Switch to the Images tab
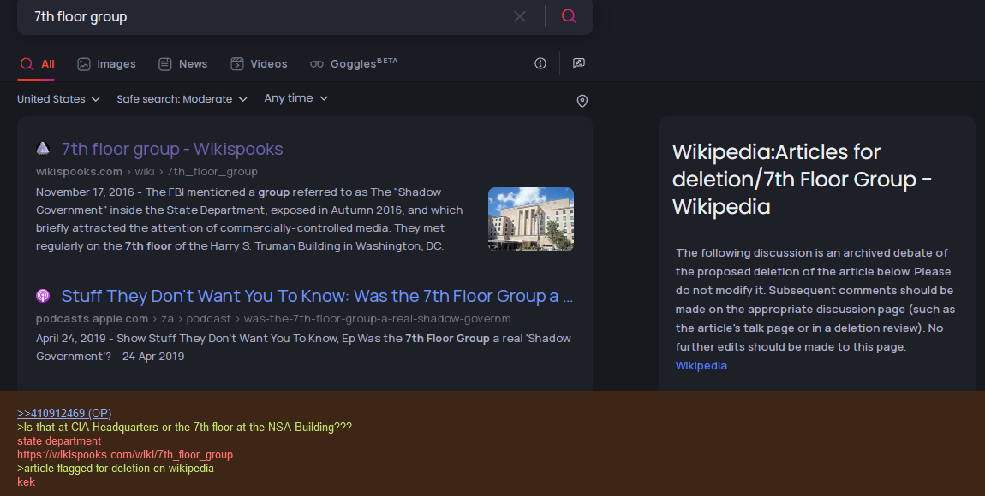985x496 pixels. point(106,64)
